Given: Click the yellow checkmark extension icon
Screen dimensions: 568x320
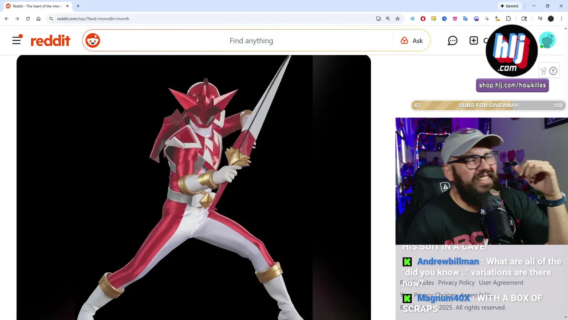Looking at the screenshot, I should (x=434, y=19).
